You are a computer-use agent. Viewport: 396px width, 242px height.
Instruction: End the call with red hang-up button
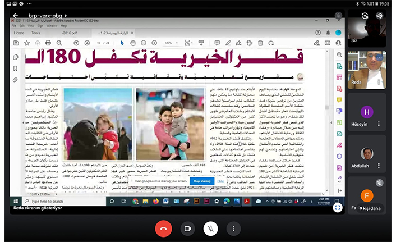click(x=163, y=229)
